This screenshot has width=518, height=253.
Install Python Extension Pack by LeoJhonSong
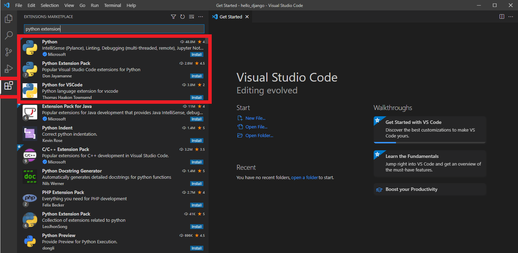coord(197,227)
